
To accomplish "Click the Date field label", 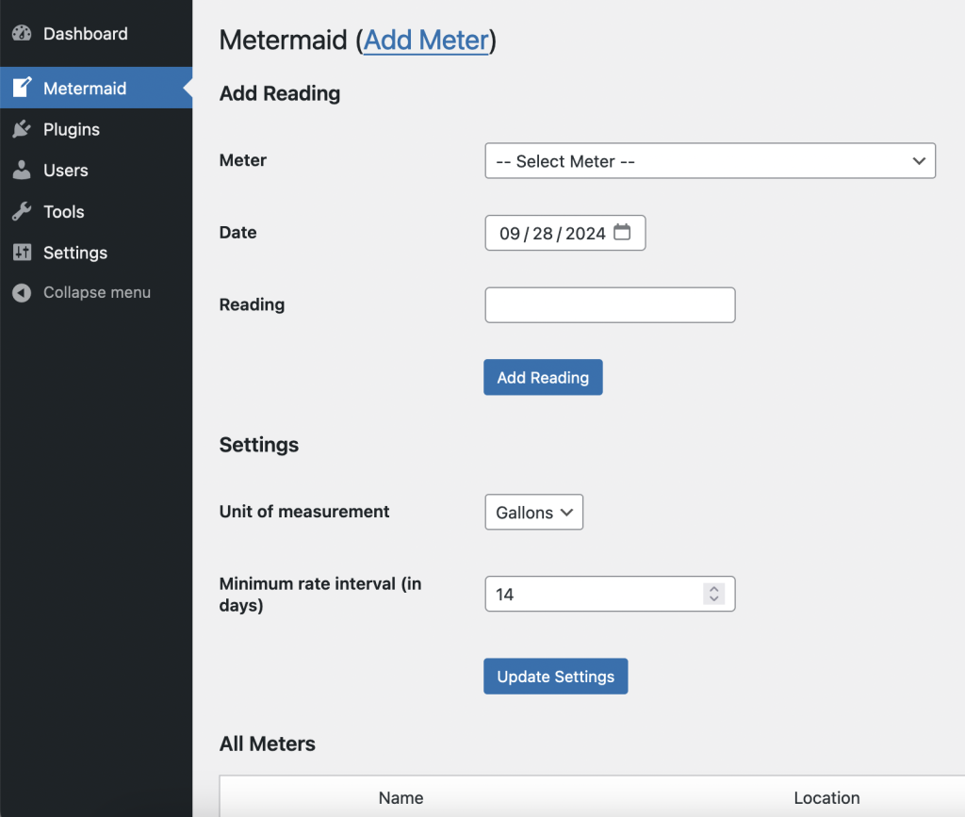I will click(238, 233).
